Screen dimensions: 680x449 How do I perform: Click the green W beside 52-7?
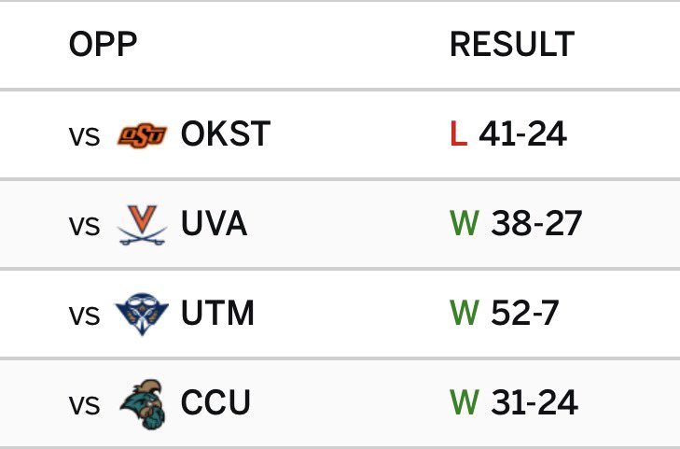coord(465,313)
